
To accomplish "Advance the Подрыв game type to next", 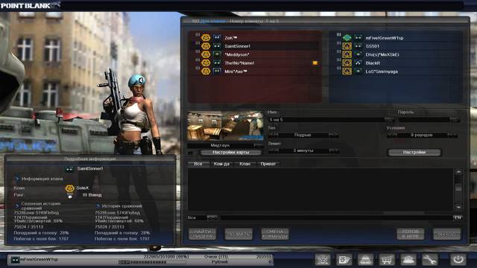I will click(333, 135).
